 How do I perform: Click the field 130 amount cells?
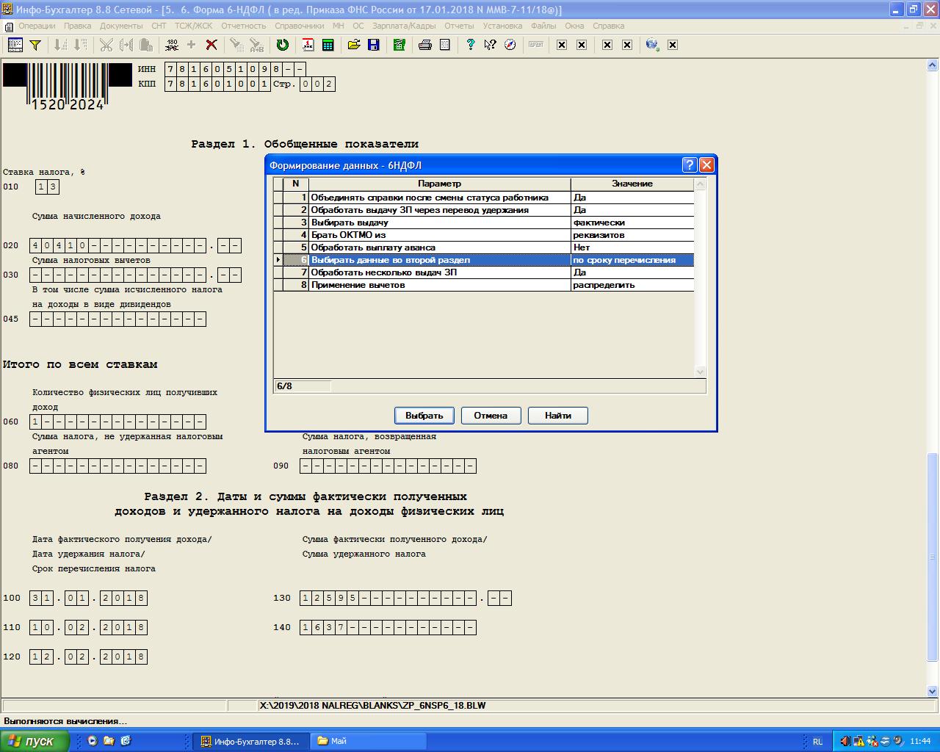[405, 599]
